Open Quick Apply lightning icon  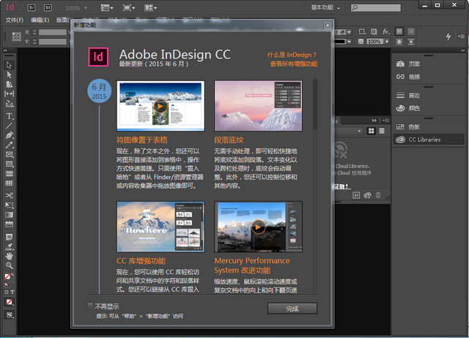tap(448, 37)
